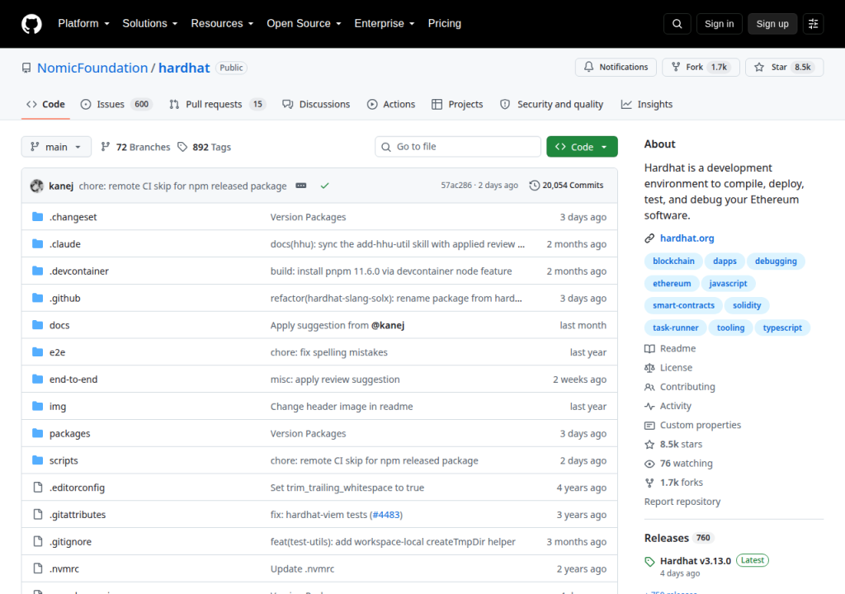Expand the Resources menu

point(222,24)
